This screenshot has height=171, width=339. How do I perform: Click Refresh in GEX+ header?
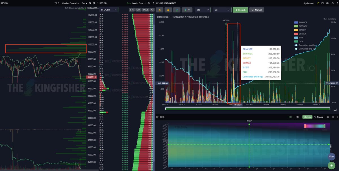[307, 117]
